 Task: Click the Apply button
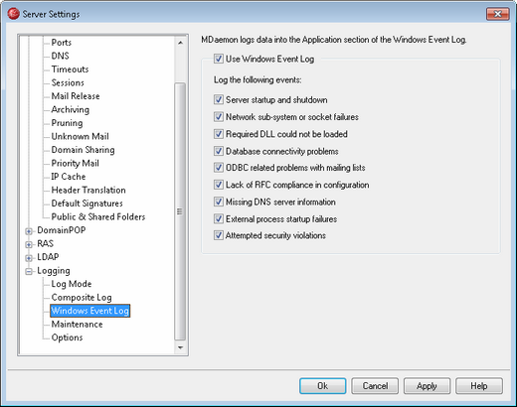tap(427, 386)
